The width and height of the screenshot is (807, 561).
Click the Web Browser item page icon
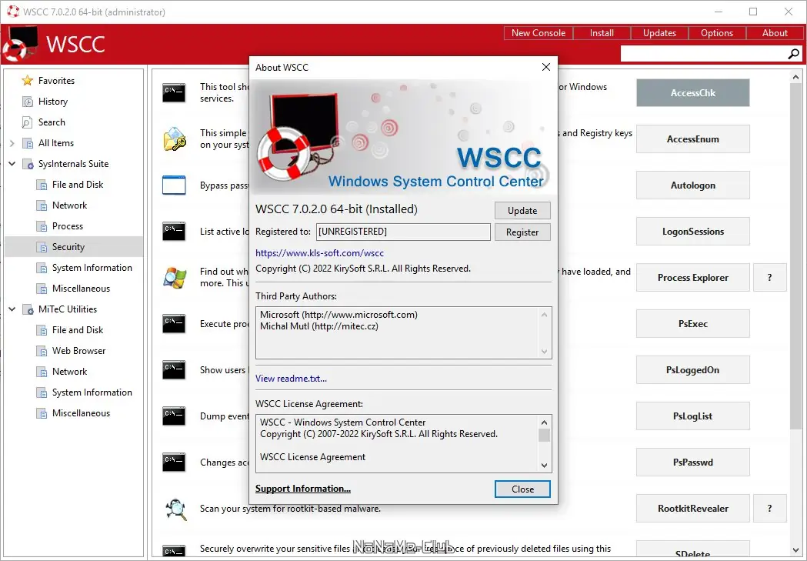click(42, 351)
